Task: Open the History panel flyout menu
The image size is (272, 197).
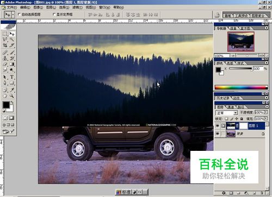Action: (x=267, y=98)
